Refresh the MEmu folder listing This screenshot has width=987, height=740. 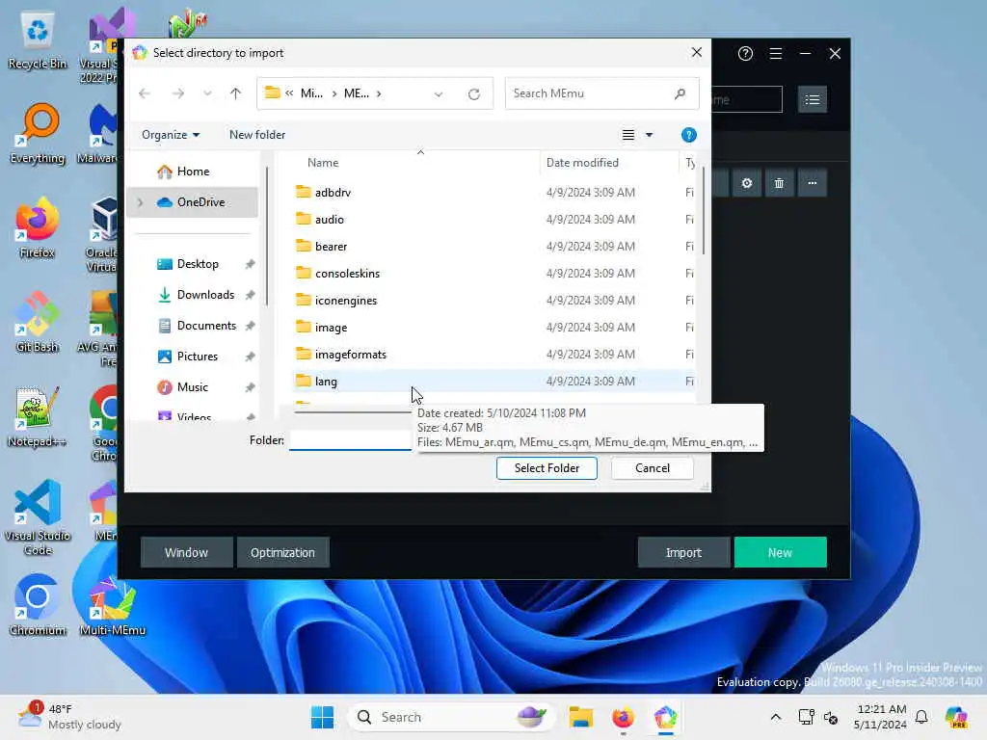474,93
